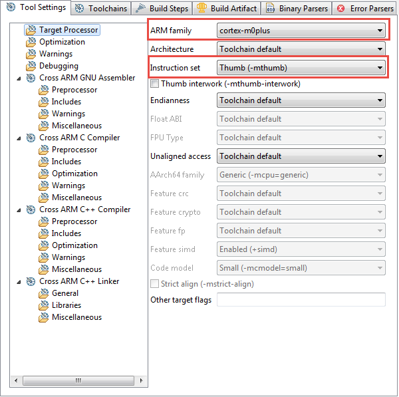Click the Target Processor folder icon
Viewport: 399px width, 397px height.
(x=31, y=30)
